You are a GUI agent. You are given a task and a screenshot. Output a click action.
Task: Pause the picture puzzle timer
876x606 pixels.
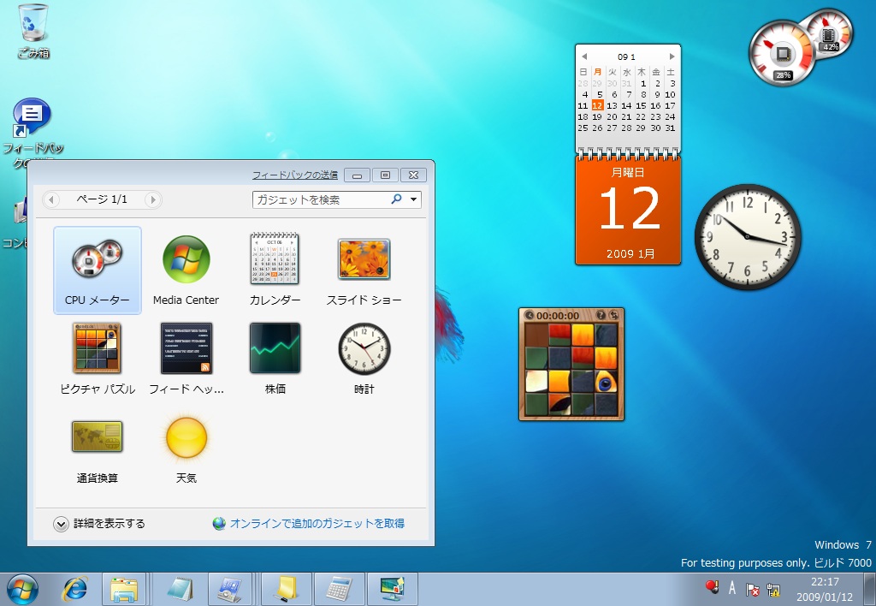tap(529, 315)
